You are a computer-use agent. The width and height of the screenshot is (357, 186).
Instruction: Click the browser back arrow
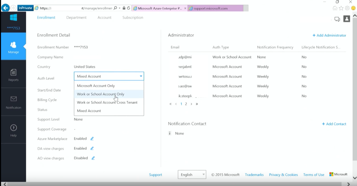(5, 8)
